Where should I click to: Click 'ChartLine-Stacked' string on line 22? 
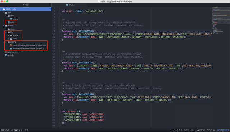click(x=117, y=68)
